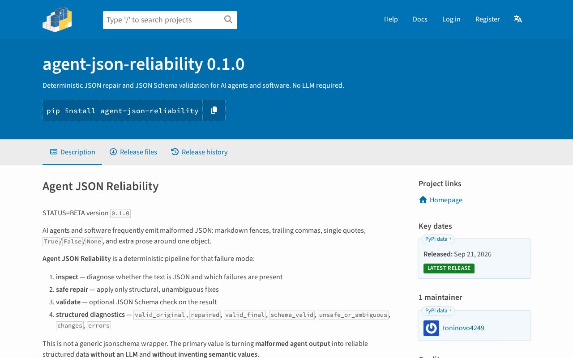The image size is (573, 358).
Task: Click the valid_original code tag
Action: (x=160, y=315)
